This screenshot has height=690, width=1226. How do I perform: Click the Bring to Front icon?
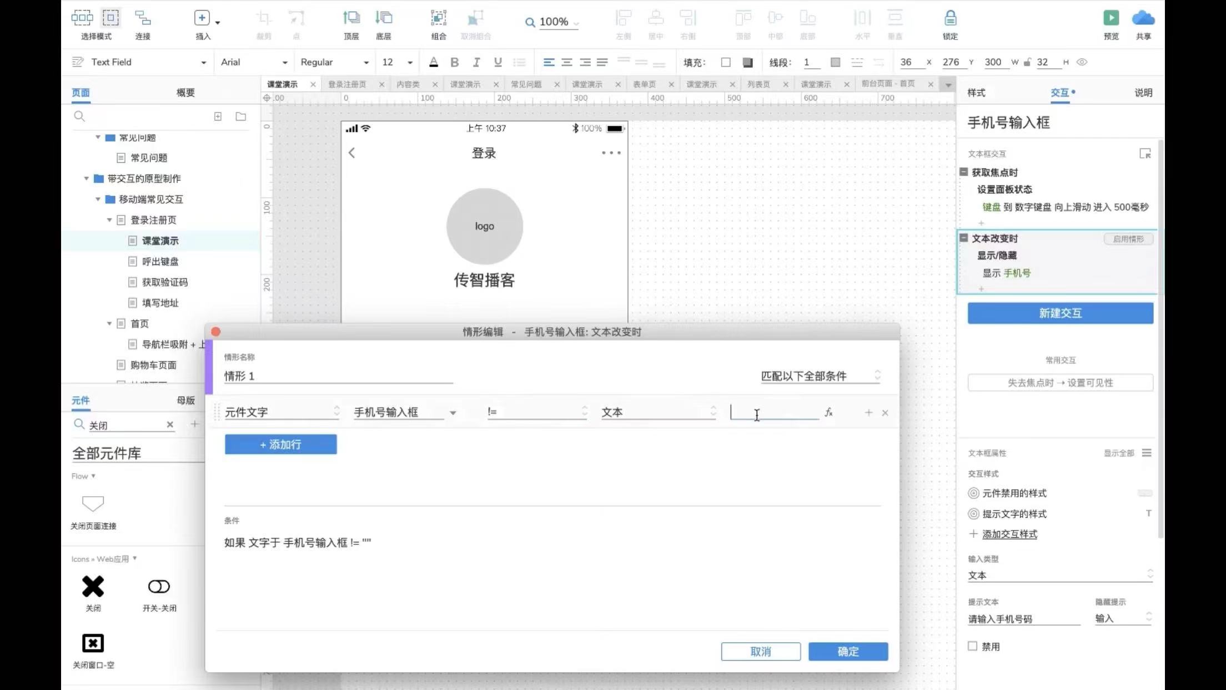click(x=351, y=18)
